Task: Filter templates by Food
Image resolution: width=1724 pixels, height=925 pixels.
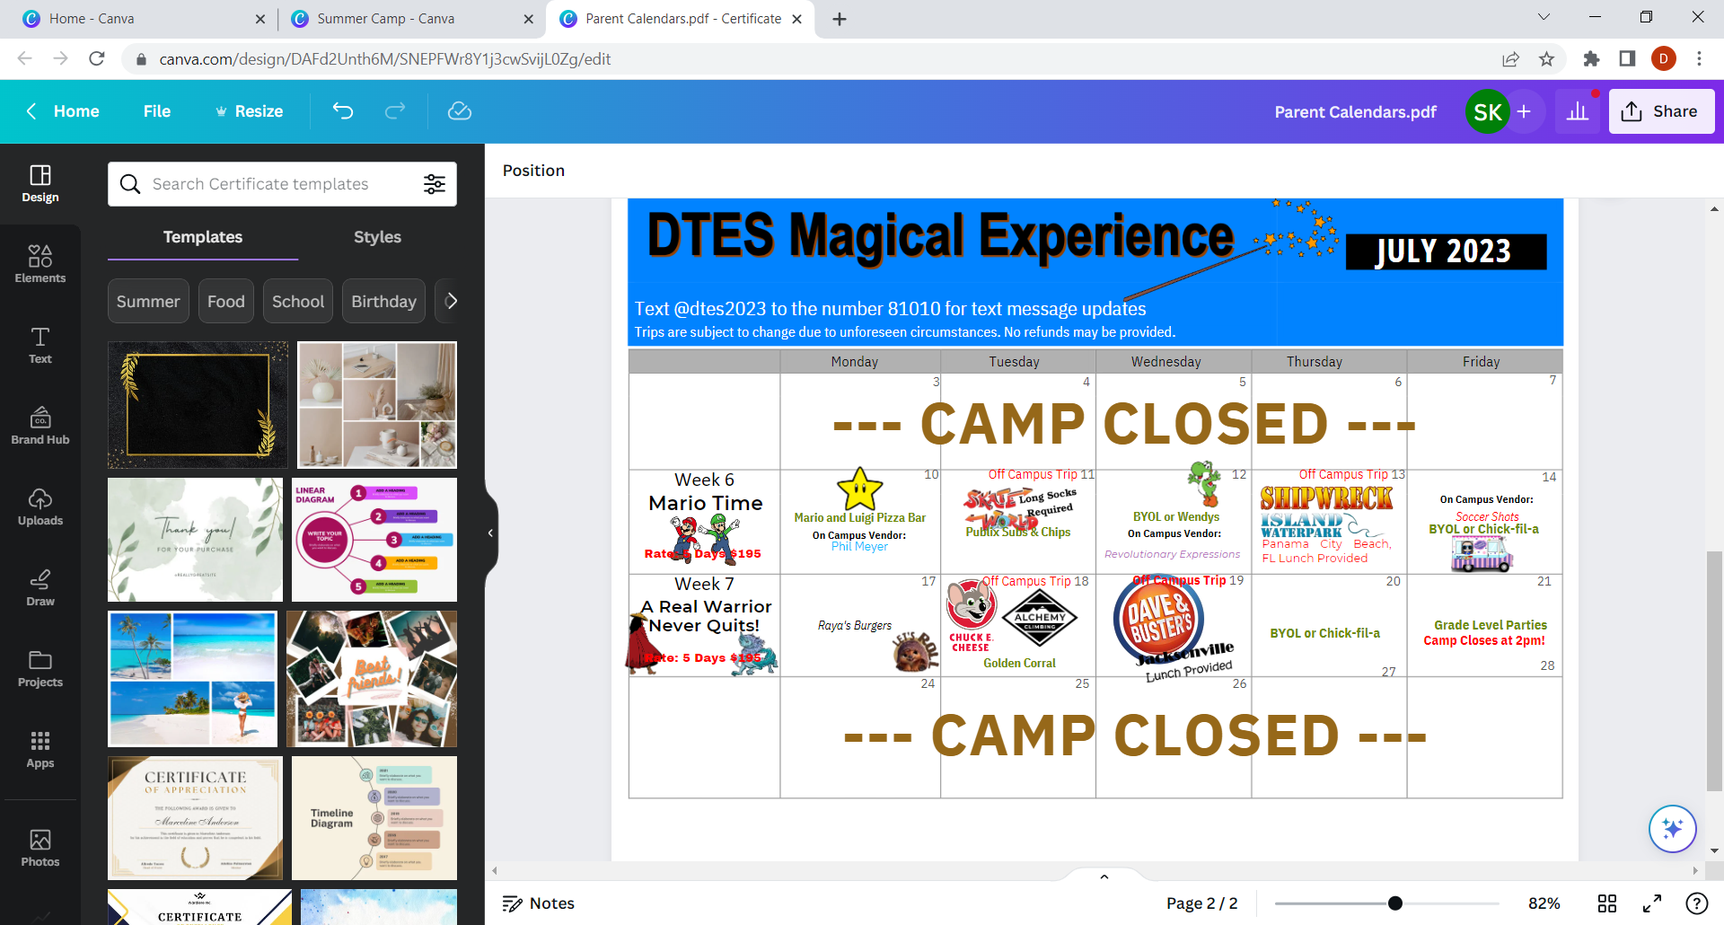Action: [226, 301]
